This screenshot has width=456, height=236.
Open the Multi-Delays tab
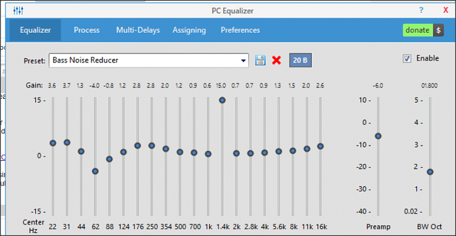[138, 30]
